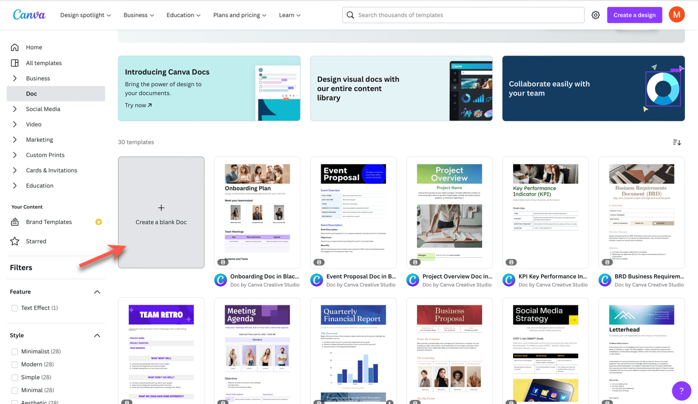Open the help question mark button
The width and height of the screenshot is (698, 404).
click(x=682, y=390)
